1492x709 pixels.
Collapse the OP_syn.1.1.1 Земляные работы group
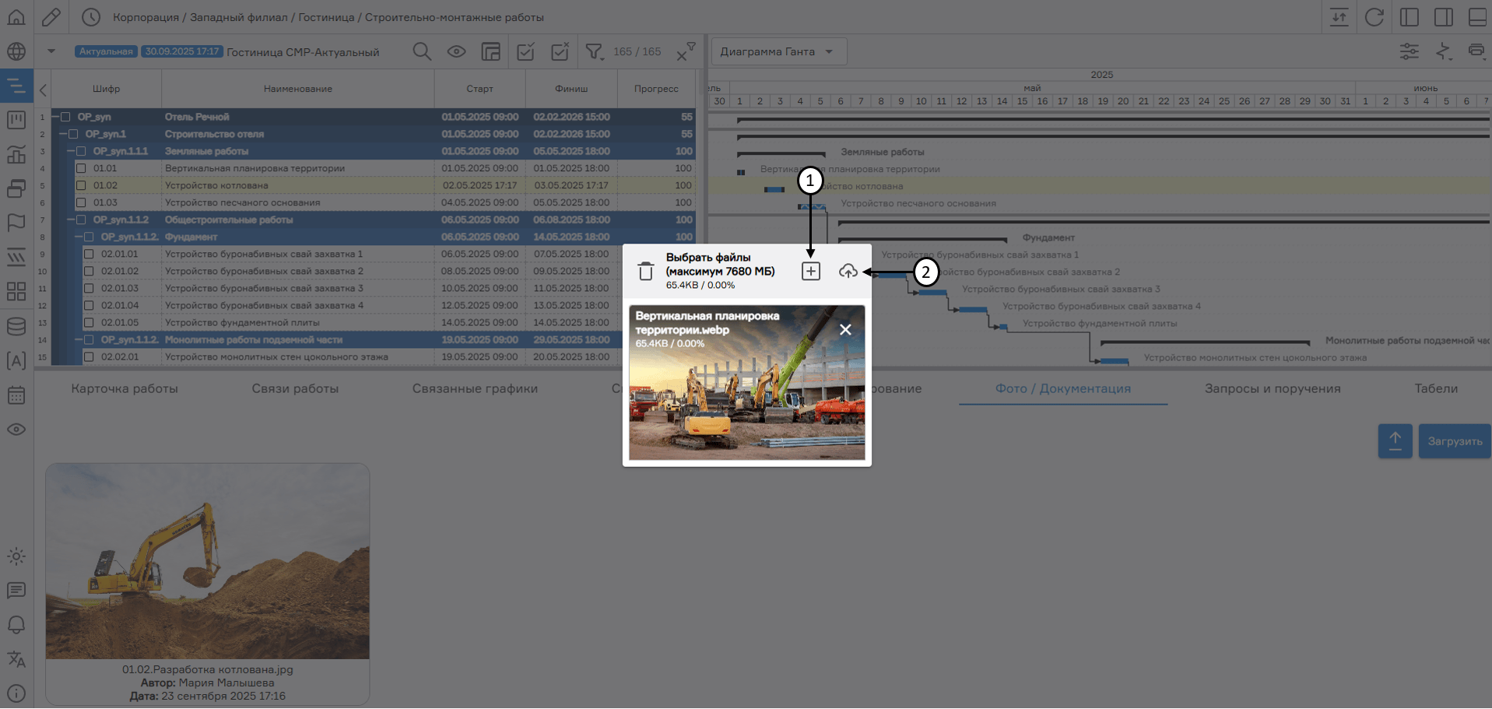click(x=71, y=151)
